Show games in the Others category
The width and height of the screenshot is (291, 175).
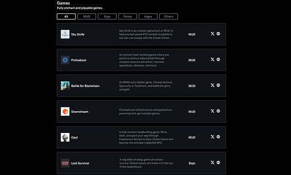pyautogui.click(x=168, y=16)
